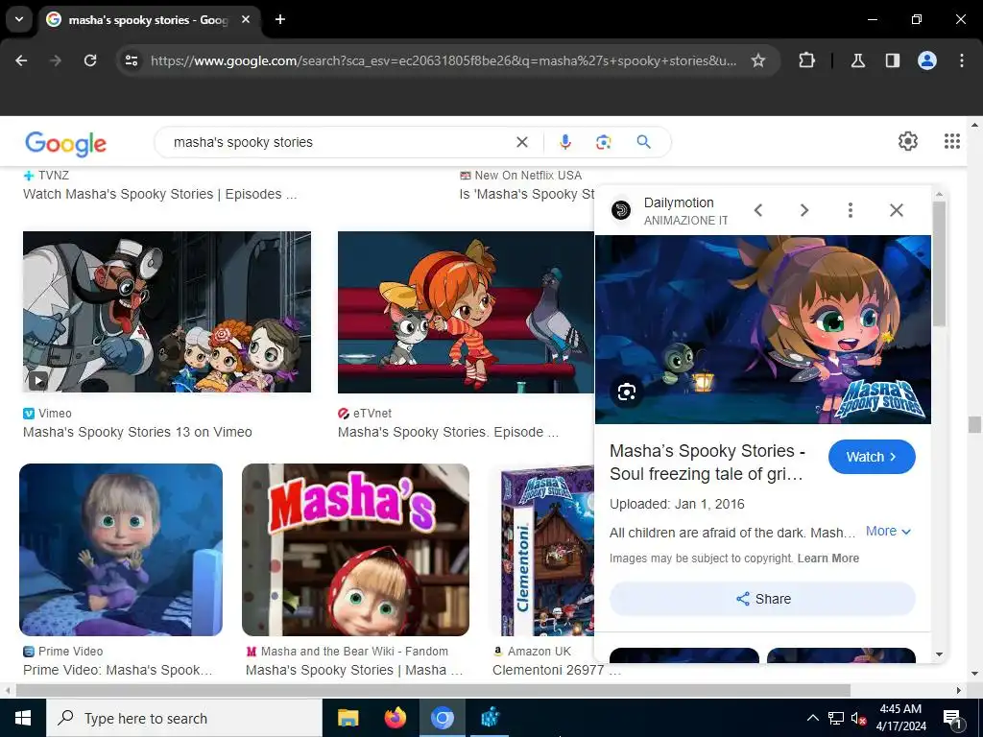Go to the Google homepage logo
The height and width of the screenshot is (737, 983).
coord(66,144)
